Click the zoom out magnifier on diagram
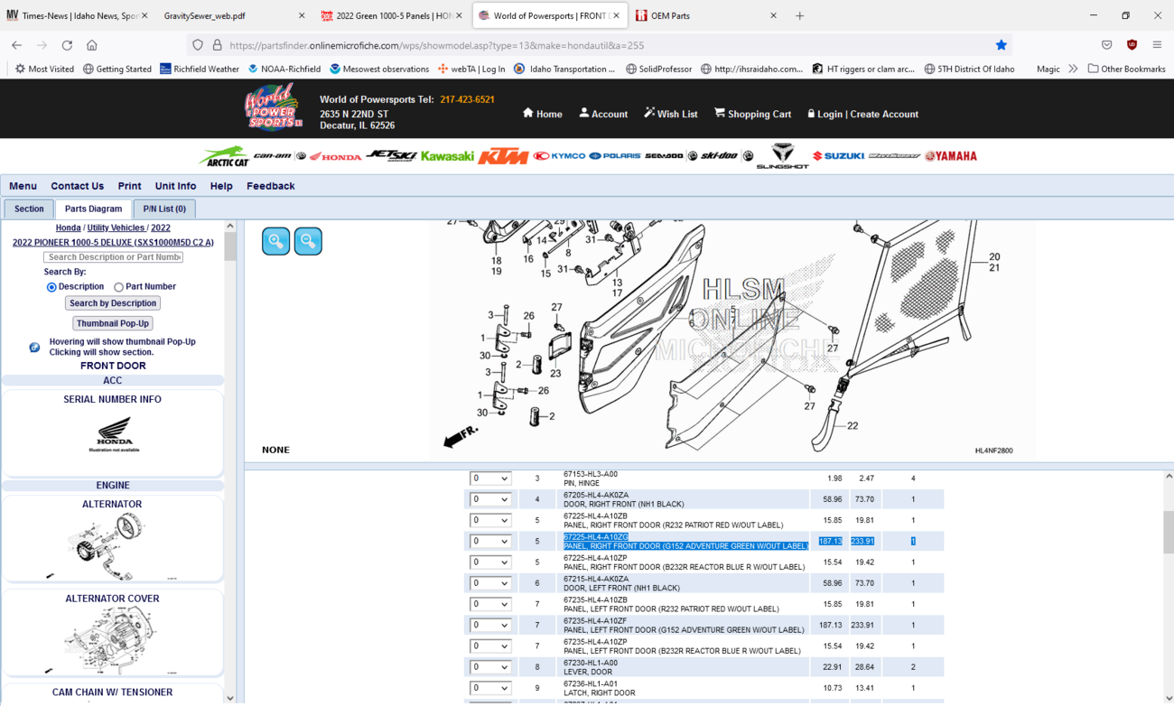This screenshot has height=706, width=1174. pyautogui.click(x=308, y=241)
